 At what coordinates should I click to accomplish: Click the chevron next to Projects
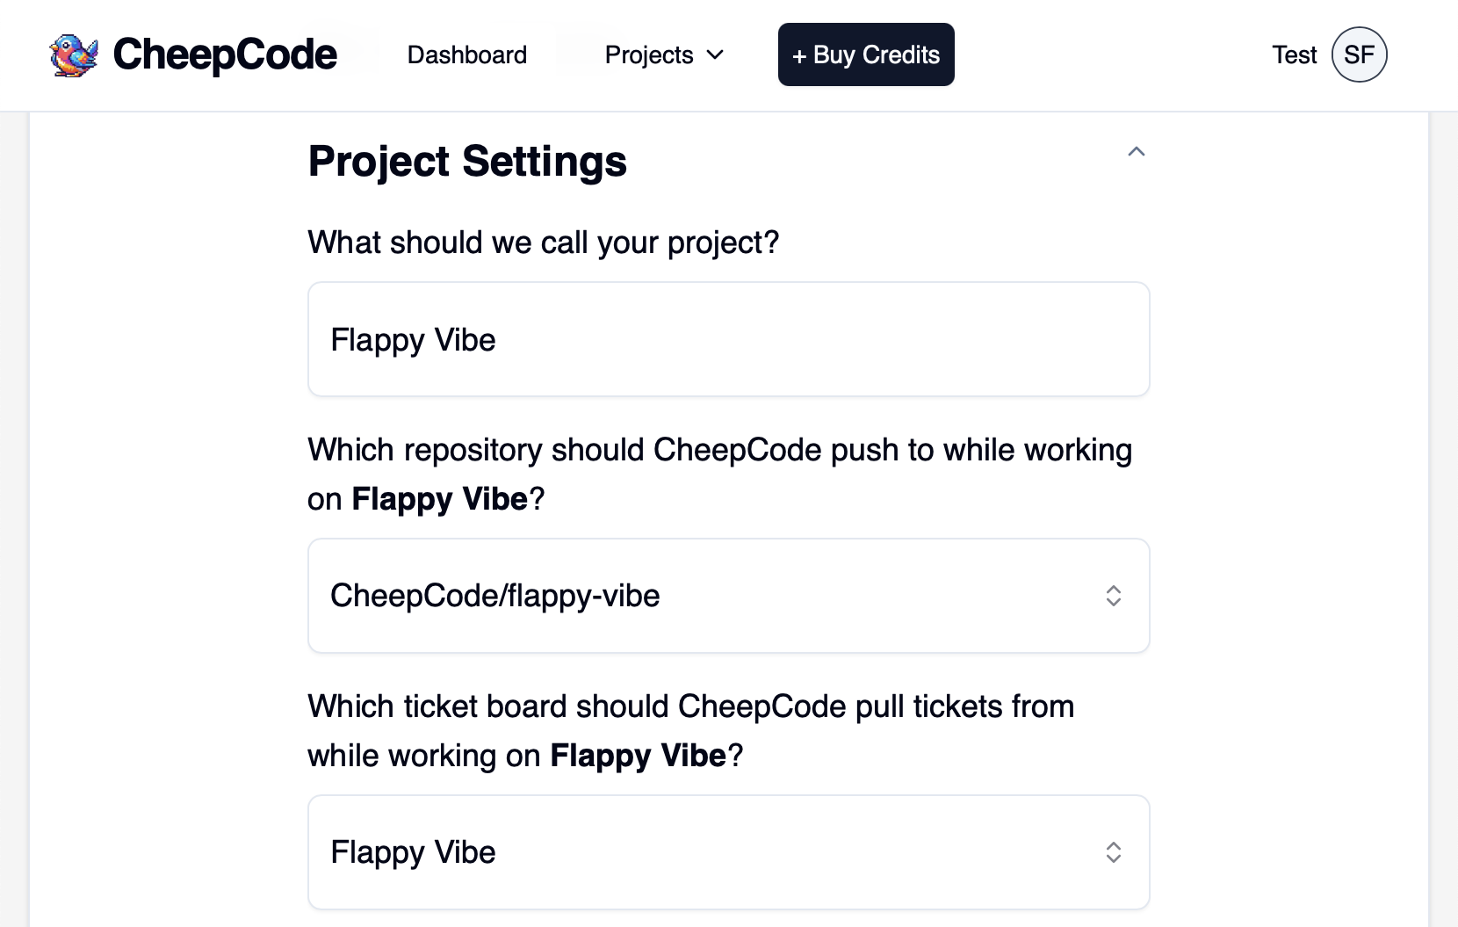click(x=715, y=54)
